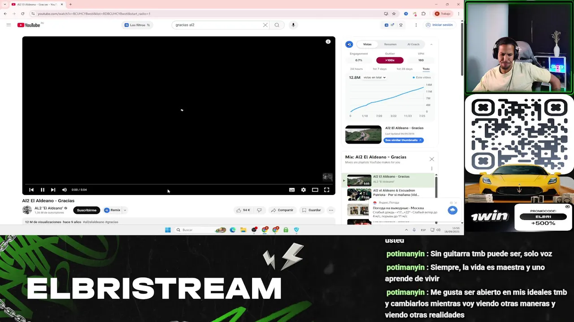
Task: Seek on the video progress bar
Action: [178, 184]
